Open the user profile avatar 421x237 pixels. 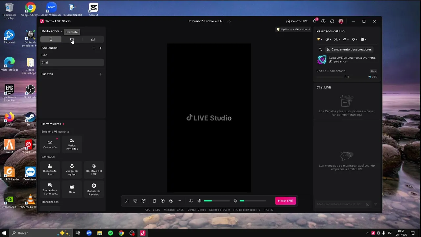(x=341, y=21)
